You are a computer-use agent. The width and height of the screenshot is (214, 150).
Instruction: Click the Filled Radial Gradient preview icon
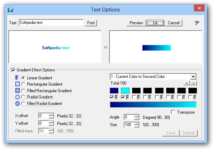coord(17,104)
